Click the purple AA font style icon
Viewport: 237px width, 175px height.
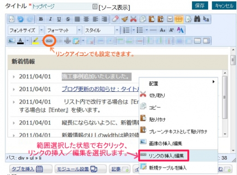pos(180,30)
